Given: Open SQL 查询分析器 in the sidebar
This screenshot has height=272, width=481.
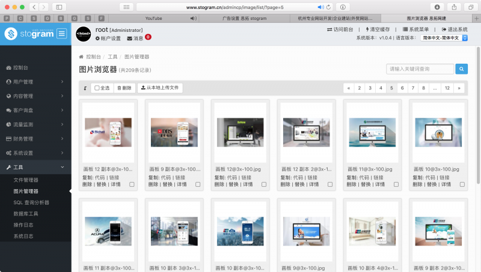Looking at the screenshot, I should pyautogui.click(x=31, y=202).
